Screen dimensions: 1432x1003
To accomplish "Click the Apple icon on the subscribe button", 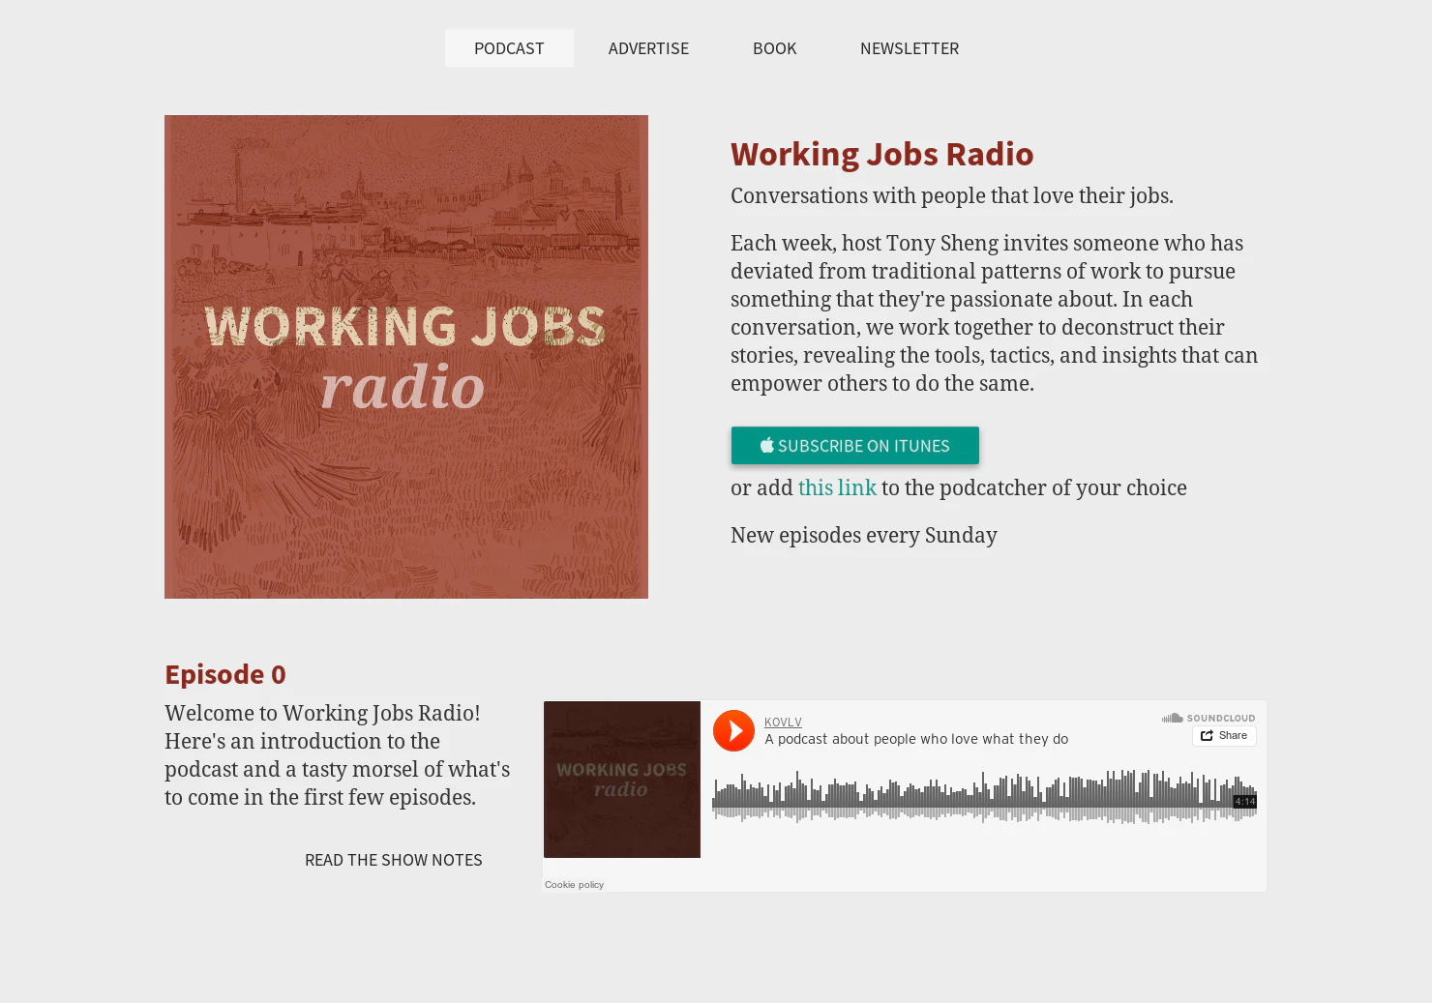I will [765, 445].
